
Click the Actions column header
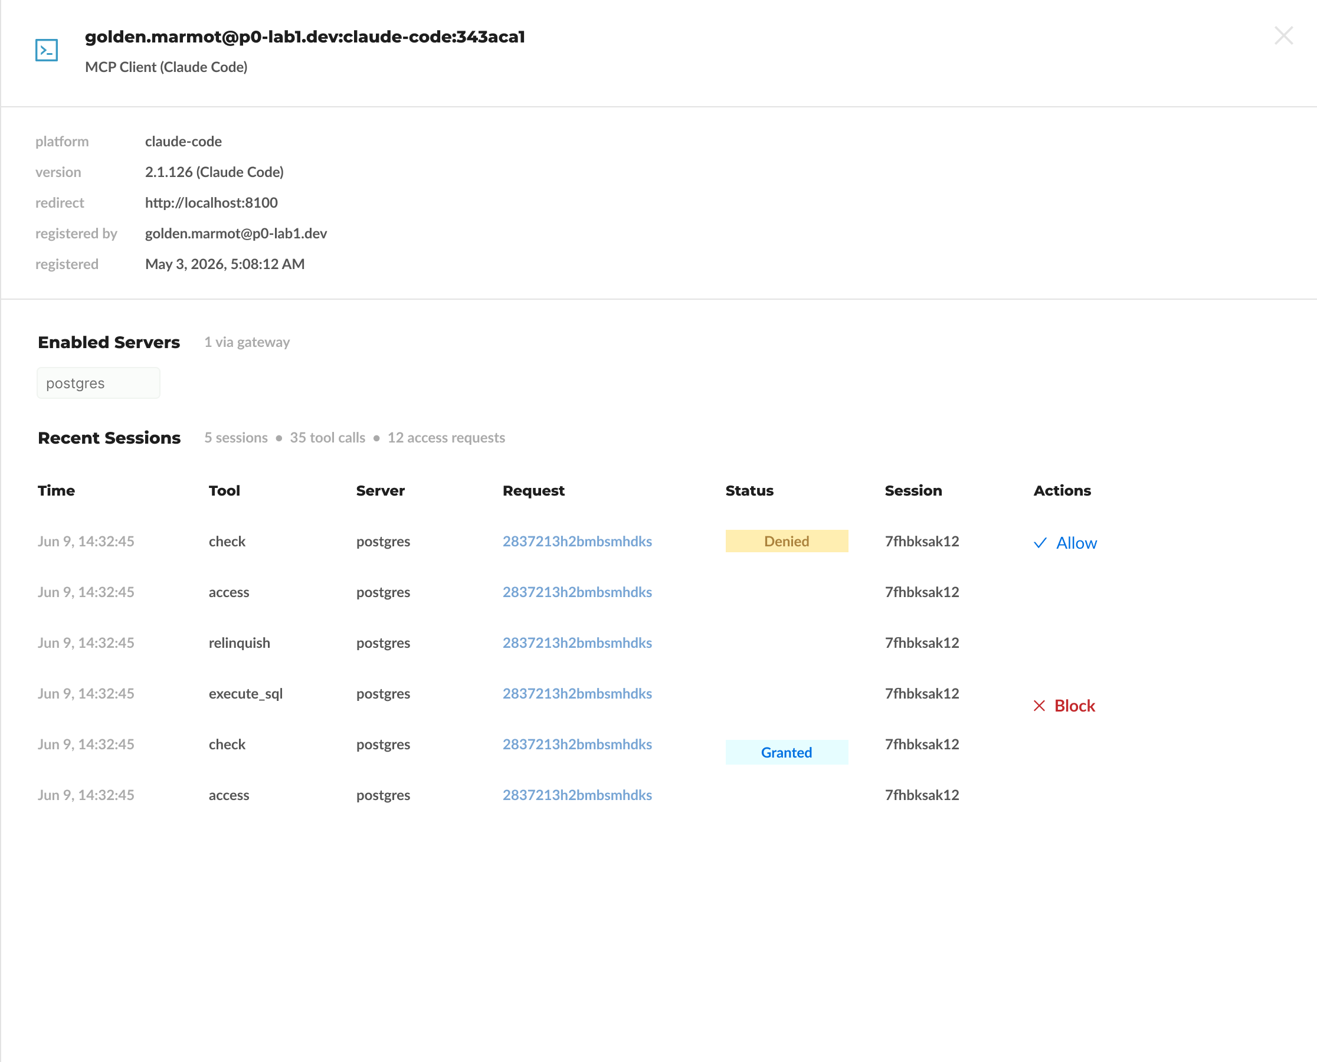click(x=1062, y=491)
